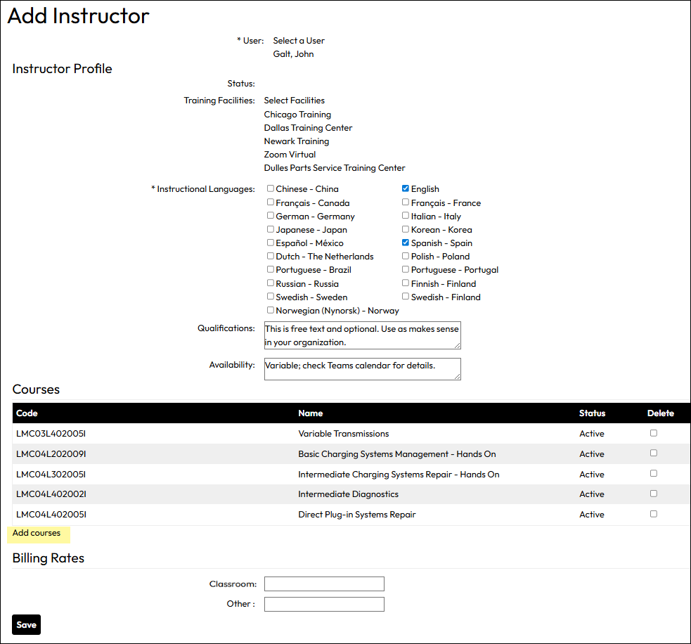Open the Select Facilities link
The height and width of the screenshot is (644, 691).
(294, 100)
